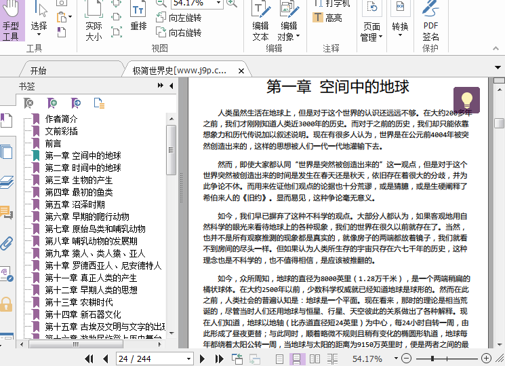
Task: Open the Comments sidebar panel icon
Action: tap(7, 213)
